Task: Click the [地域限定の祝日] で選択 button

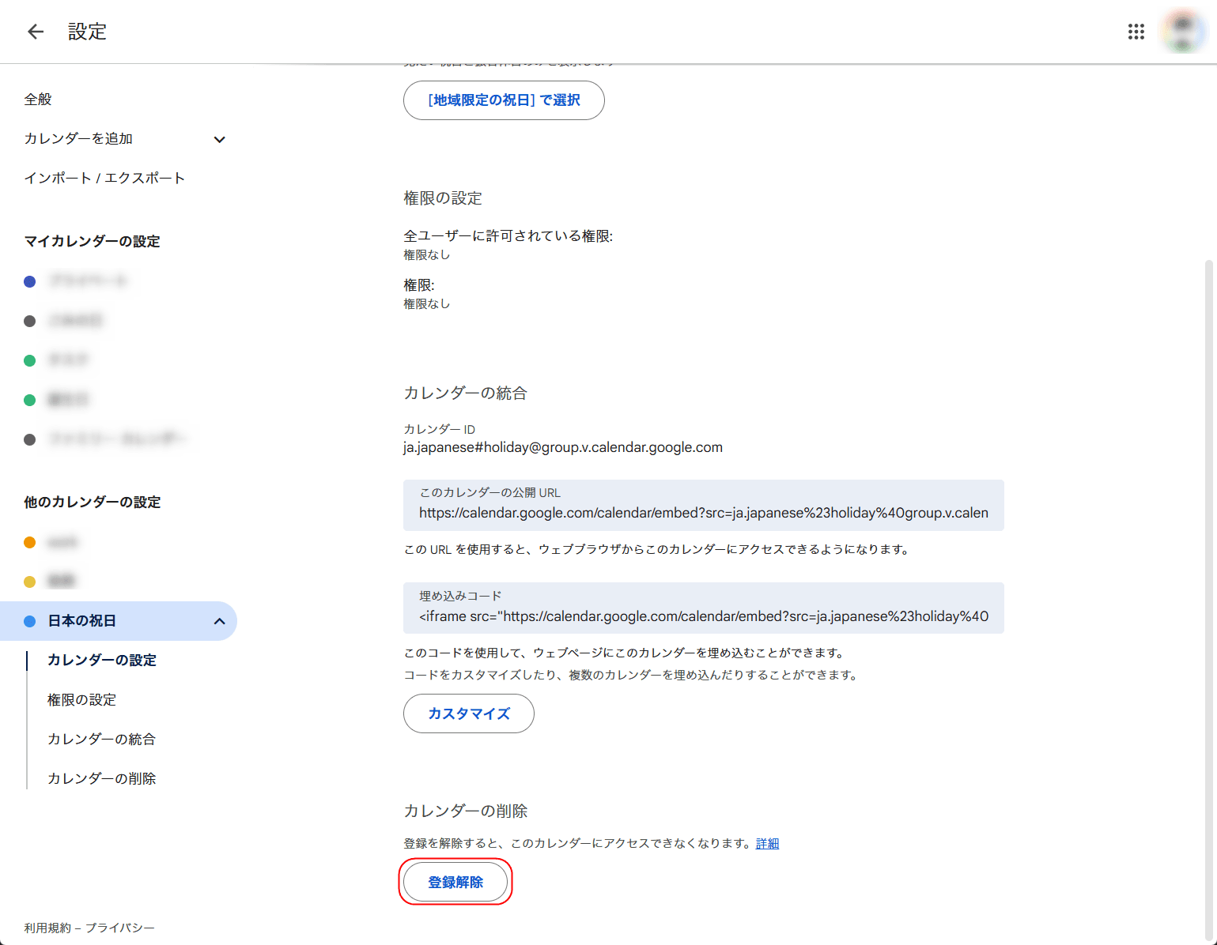Action: (x=503, y=100)
